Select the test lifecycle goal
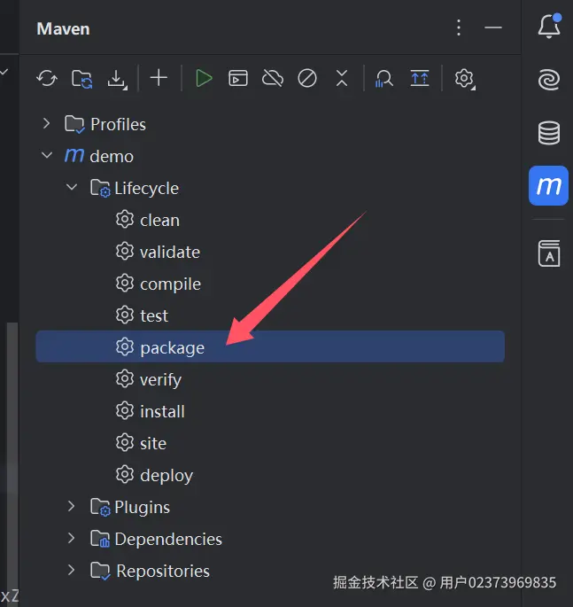The width and height of the screenshot is (573, 607). (x=270, y=315)
